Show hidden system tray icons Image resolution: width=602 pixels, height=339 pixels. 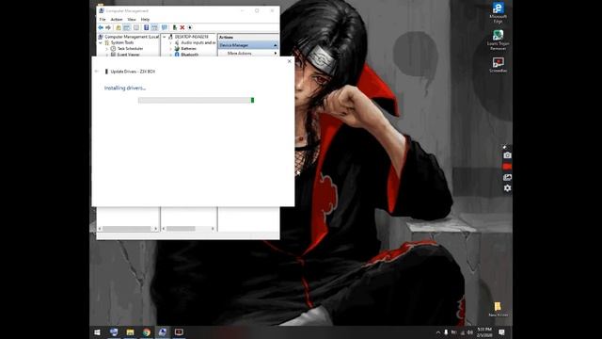coord(438,332)
